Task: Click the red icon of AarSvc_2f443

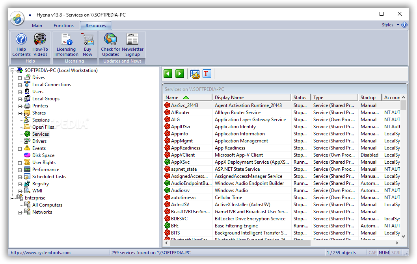Action: pyautogui.click(x=167, y=105)
